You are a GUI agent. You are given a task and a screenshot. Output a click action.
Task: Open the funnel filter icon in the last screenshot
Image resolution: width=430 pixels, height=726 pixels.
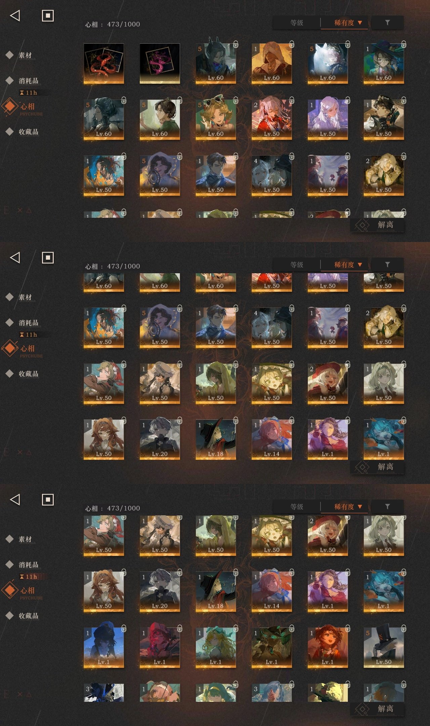click(x=387, y=507)
